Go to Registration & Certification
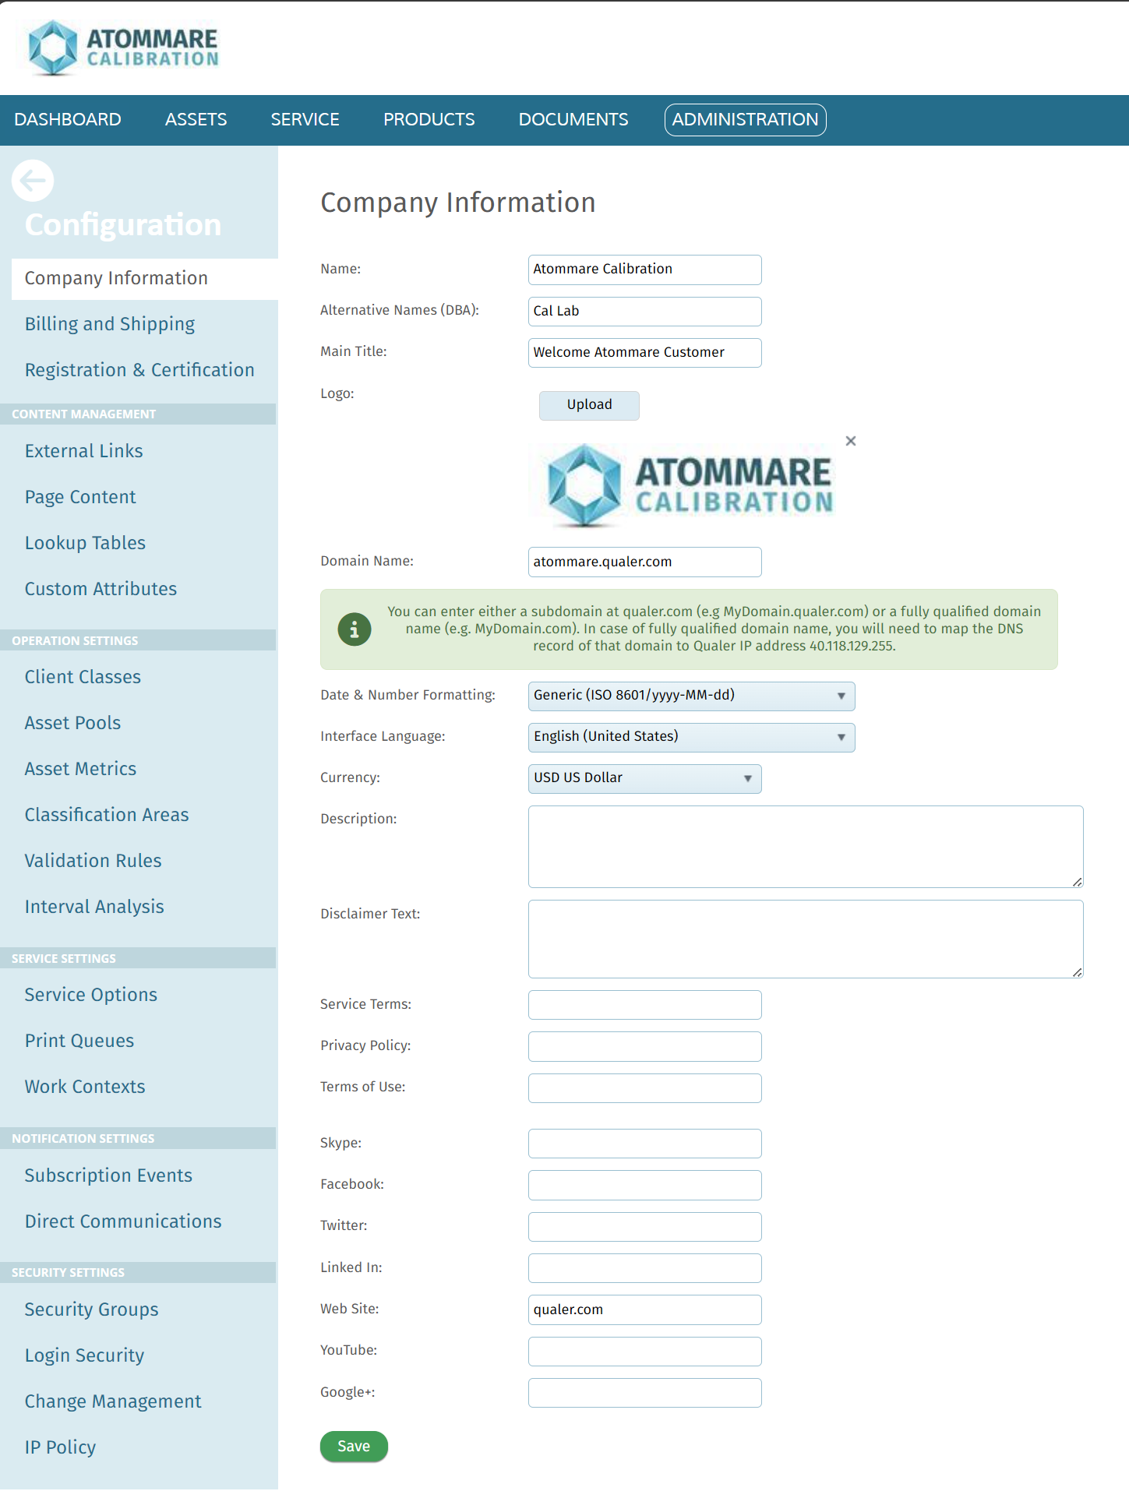Screen dimensions: 1129x1491 click(x=139, y=370)
